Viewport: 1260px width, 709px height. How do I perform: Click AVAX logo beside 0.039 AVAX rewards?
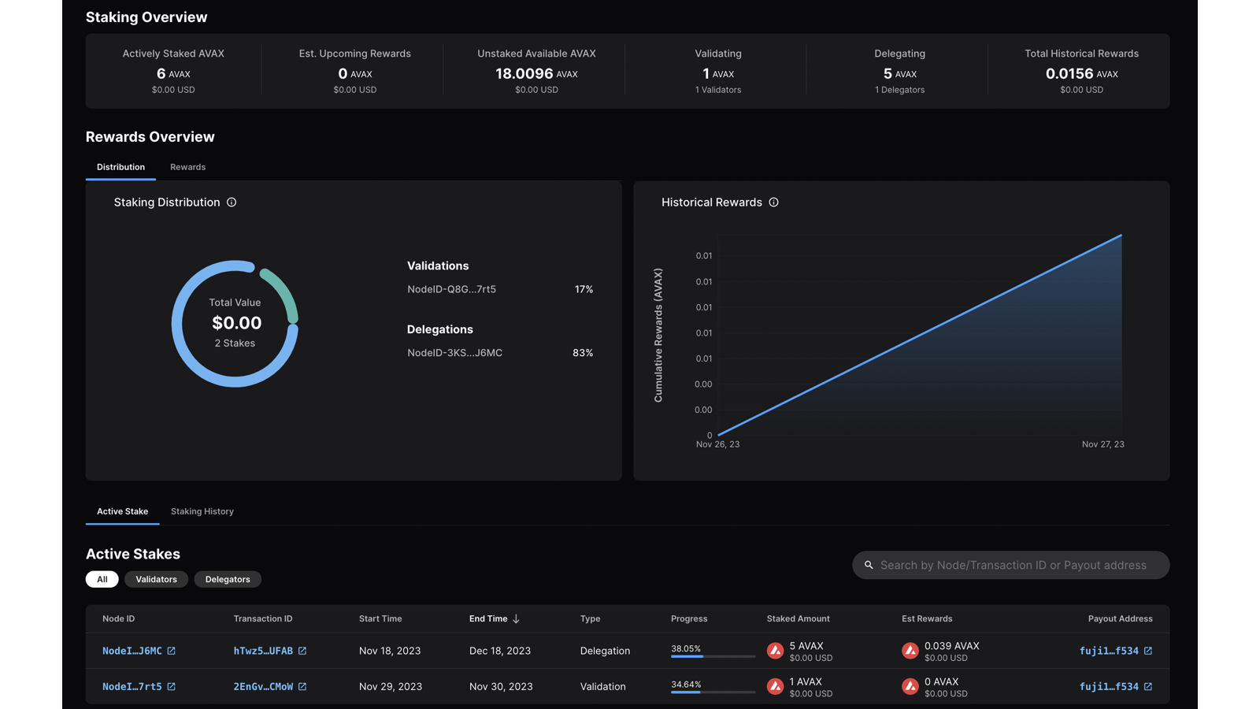[910, 651]
